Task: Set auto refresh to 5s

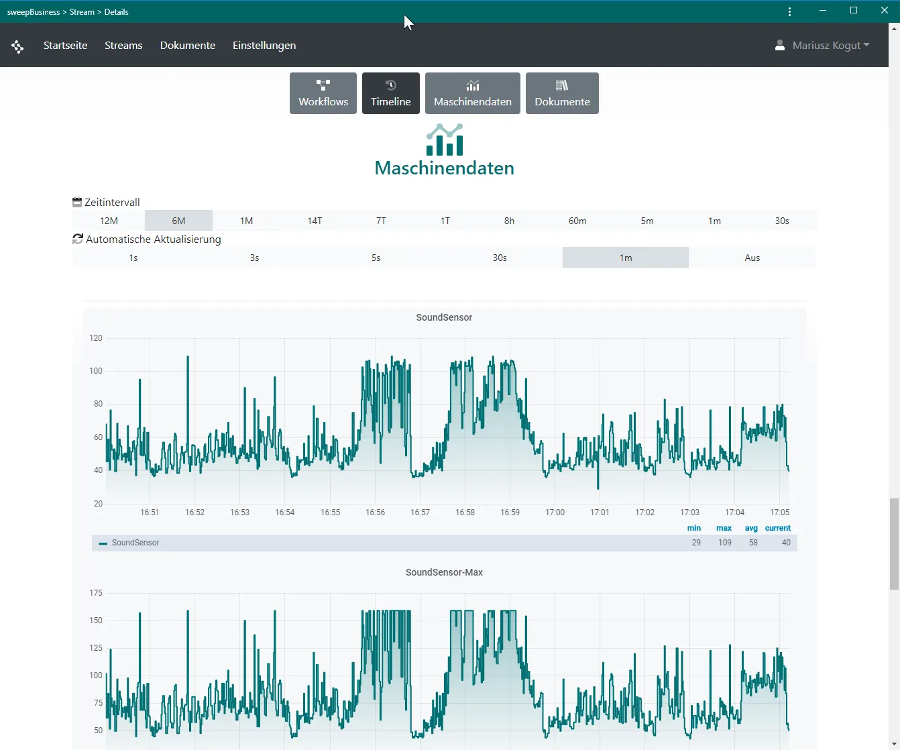Action: pos(376,258)
